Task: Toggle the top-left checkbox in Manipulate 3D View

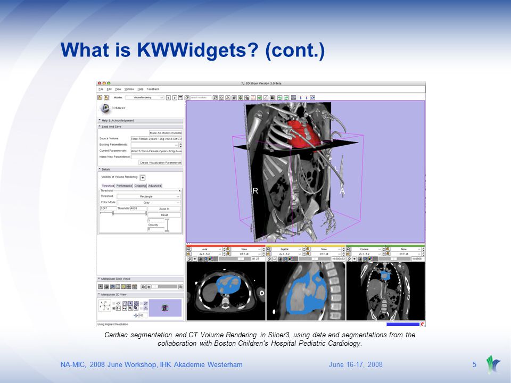Action: click(114, 304)
